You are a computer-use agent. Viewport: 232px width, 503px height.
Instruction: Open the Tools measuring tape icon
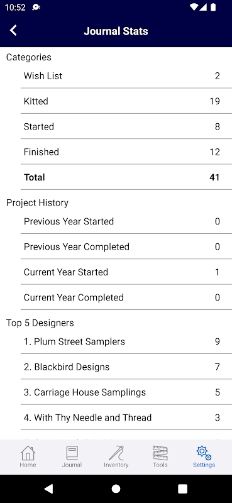[160, 453]
